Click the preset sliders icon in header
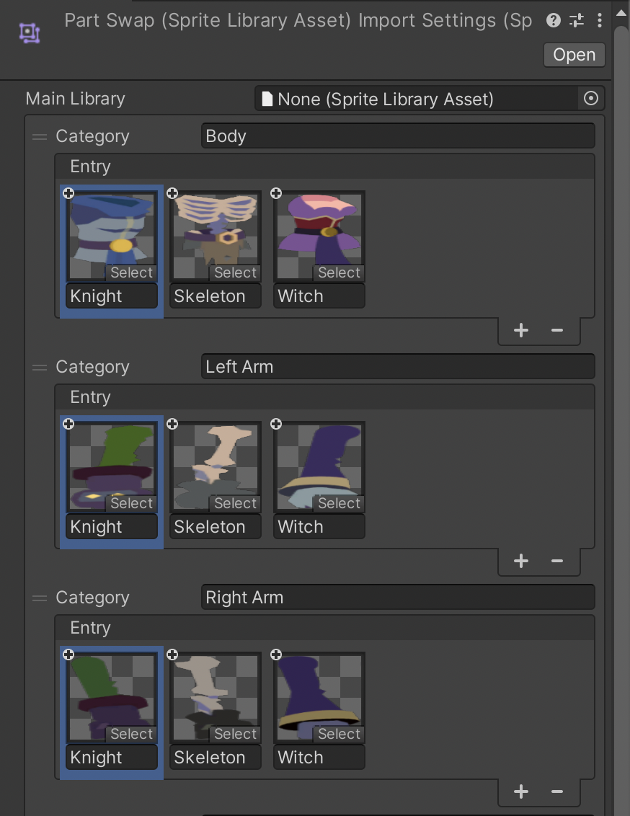Image resolution: width=630 pixels, height=816 pixels. (x=577, y=20)
